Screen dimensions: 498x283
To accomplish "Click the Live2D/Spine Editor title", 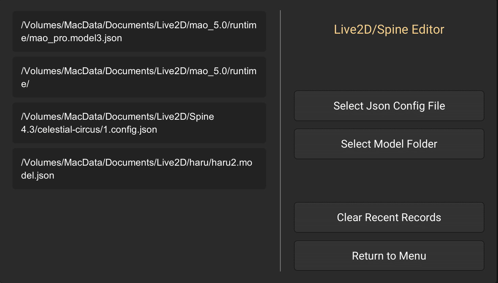I will point(389,30).
